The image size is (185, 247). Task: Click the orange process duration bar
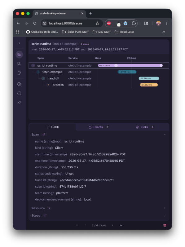pos(149,85)
